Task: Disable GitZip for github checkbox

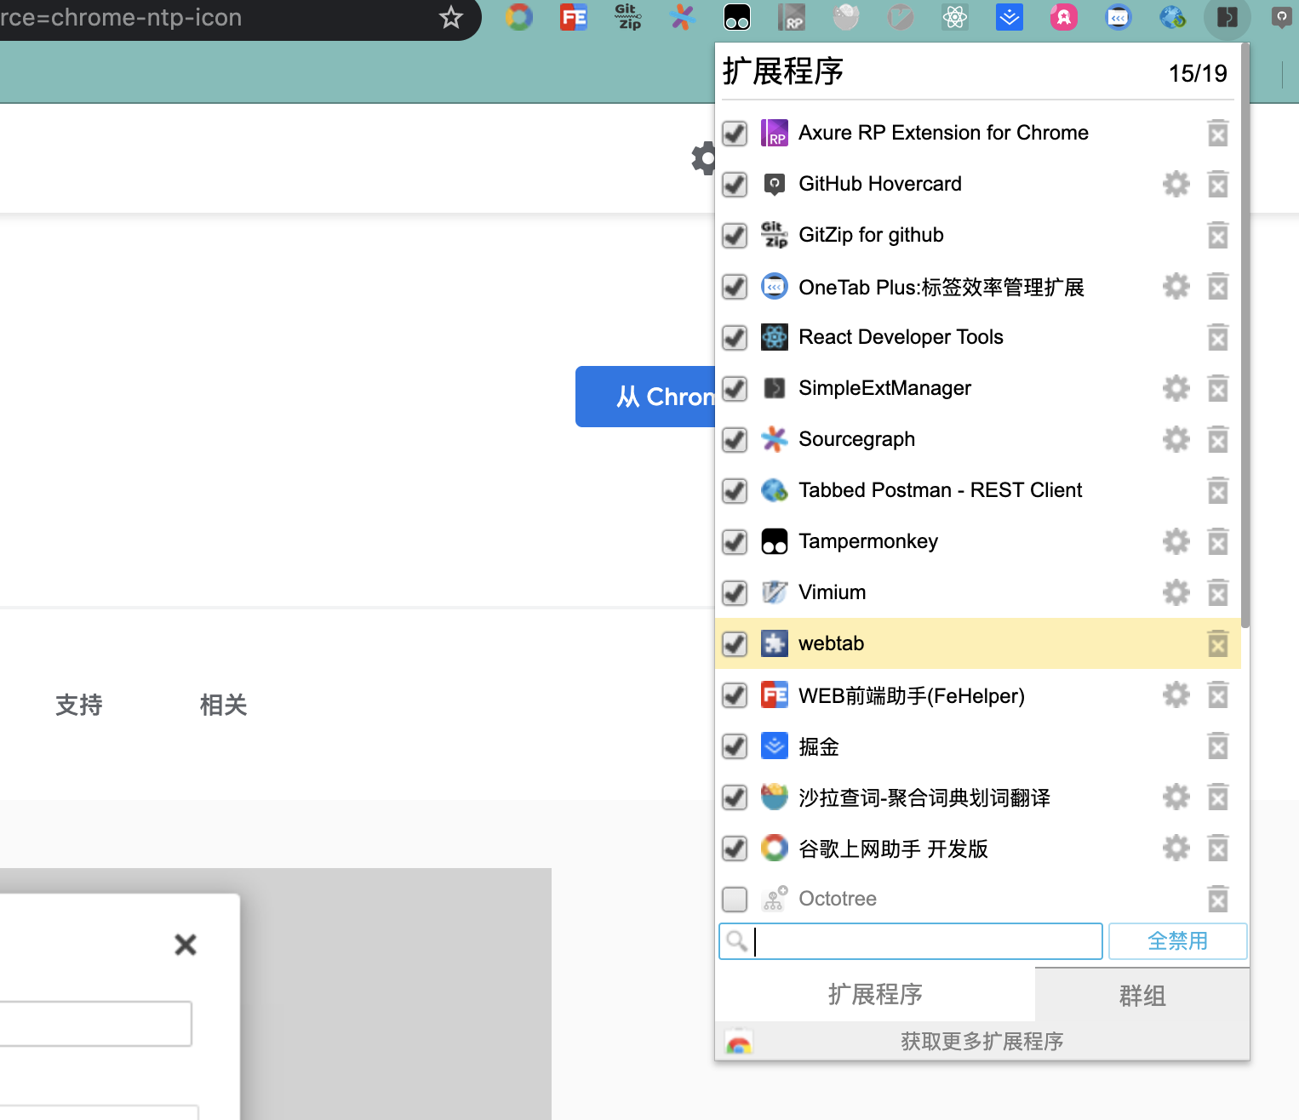Action: point(735,235)
